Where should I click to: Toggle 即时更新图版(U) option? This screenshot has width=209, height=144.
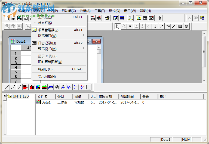(59, 62)
